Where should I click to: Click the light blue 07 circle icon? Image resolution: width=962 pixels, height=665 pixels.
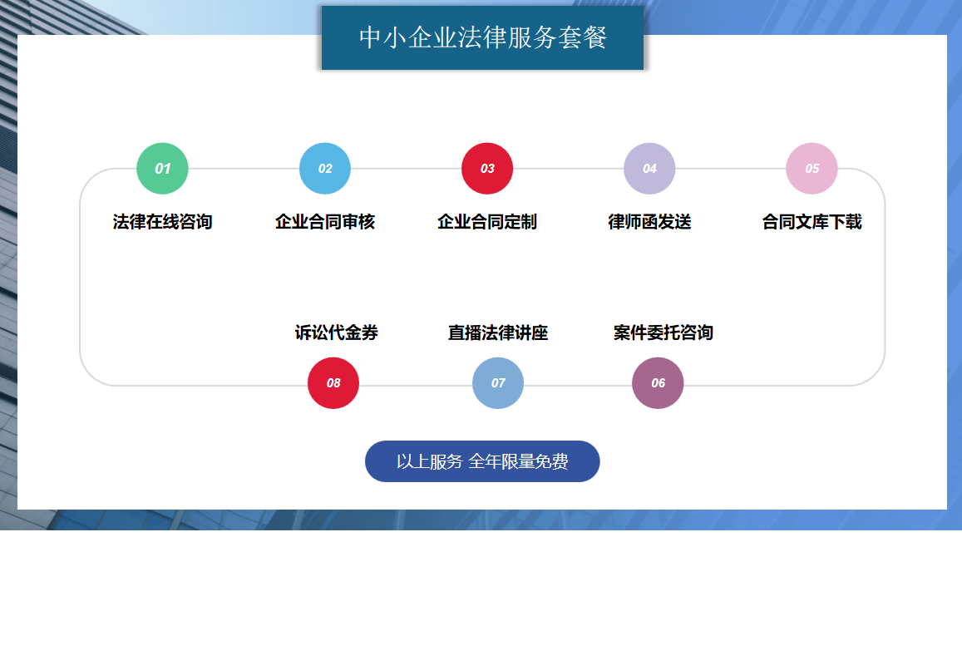point(498,383)
